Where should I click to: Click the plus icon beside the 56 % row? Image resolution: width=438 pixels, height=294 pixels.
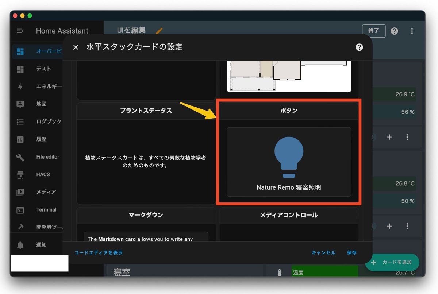coord(389,137)
